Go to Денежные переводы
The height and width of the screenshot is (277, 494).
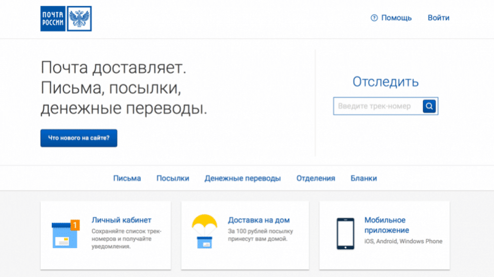pos(243,178)
